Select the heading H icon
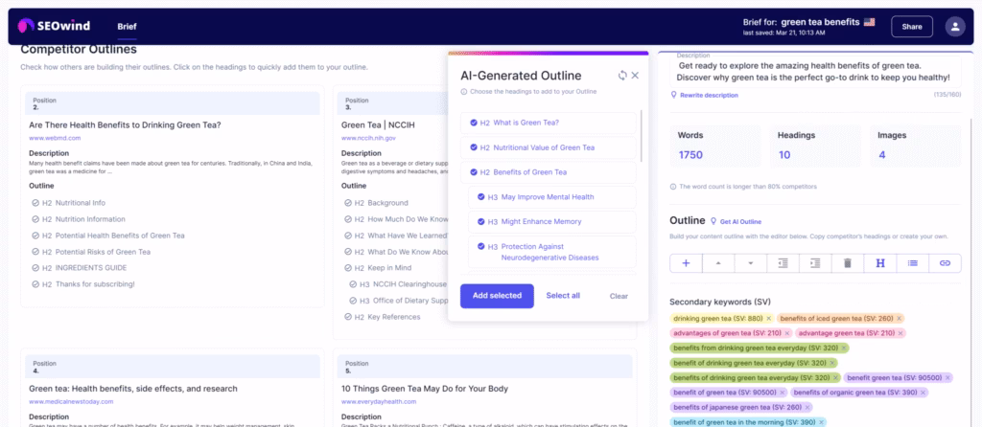 click(x=879, y=262)
